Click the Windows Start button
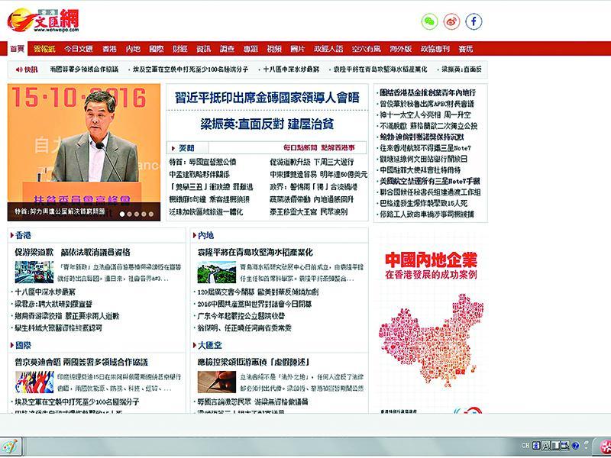611x458 pixels. [10, 444]
